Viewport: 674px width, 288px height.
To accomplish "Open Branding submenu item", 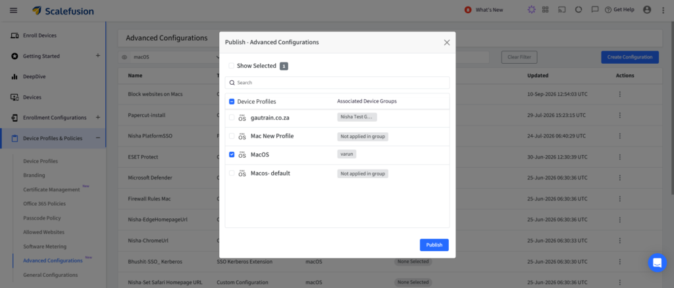I will 34,175.
